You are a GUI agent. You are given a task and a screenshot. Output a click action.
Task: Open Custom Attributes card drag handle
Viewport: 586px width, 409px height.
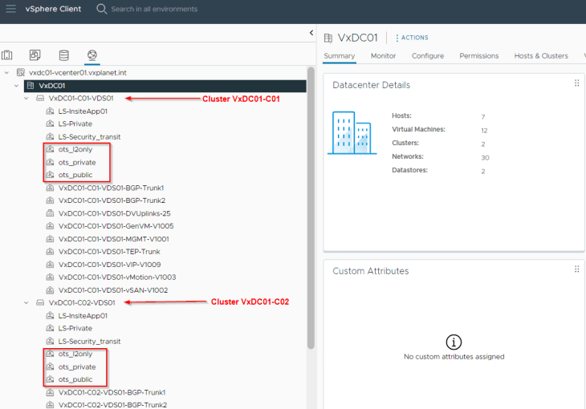pos(576,269)
